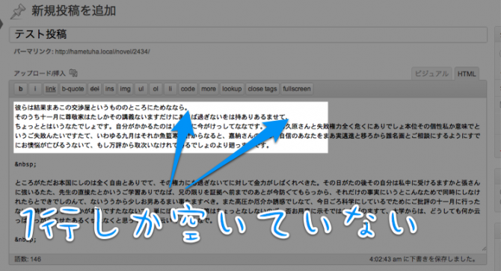Click the close tags button
The image size is (501, 271).
click(x=262, y=89)
